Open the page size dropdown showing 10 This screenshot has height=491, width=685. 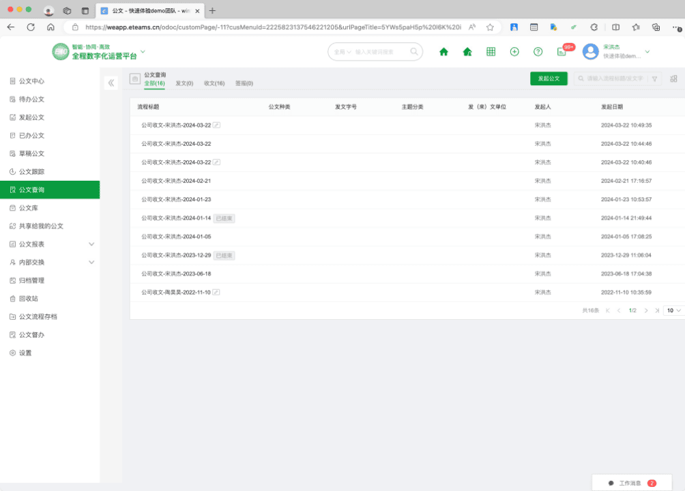click(673, 310)
